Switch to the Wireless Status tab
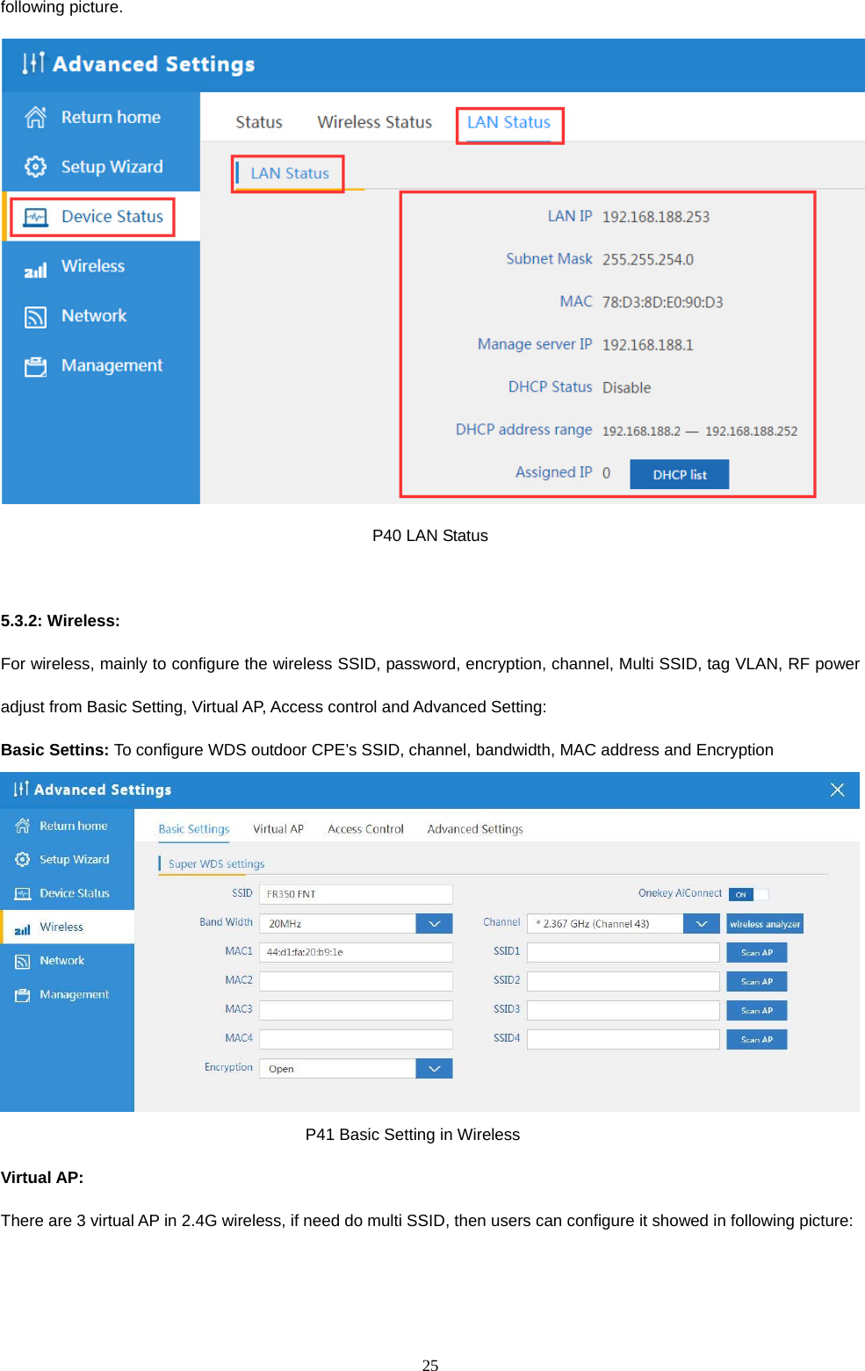 pyautogui.click(x=374, y=122)
